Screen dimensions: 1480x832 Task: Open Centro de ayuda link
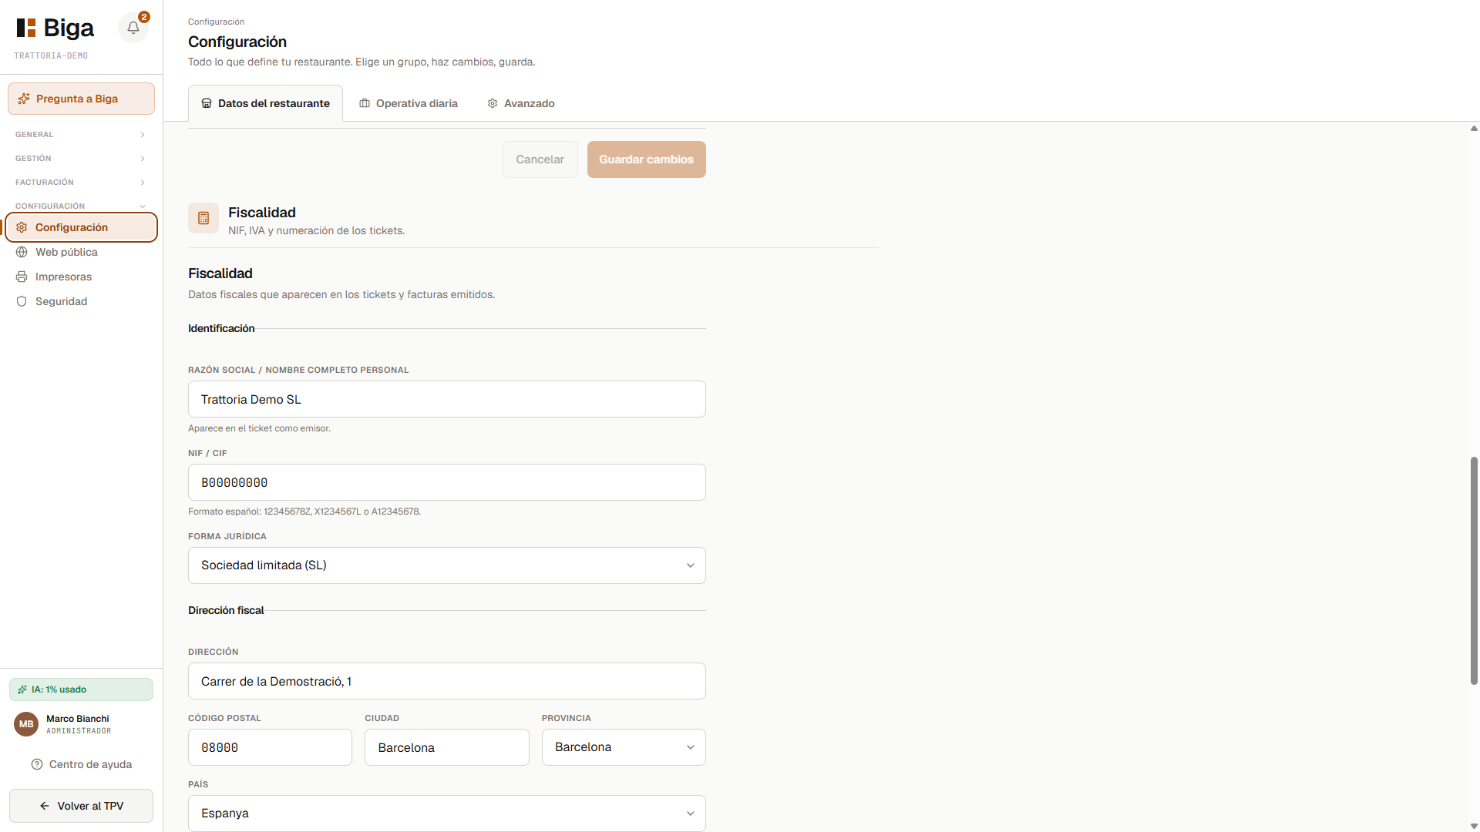[81, 764]
